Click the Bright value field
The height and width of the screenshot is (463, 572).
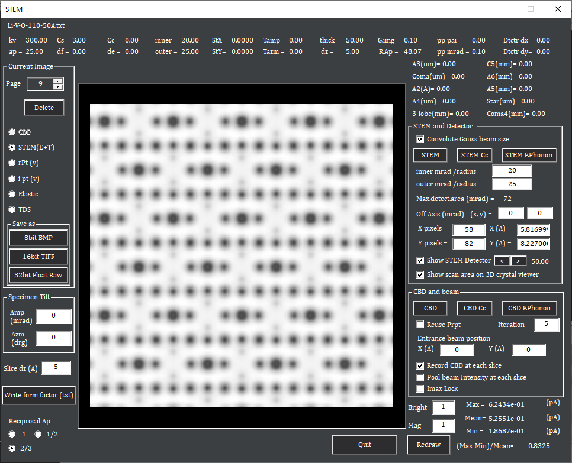click(x=444, y=407)
